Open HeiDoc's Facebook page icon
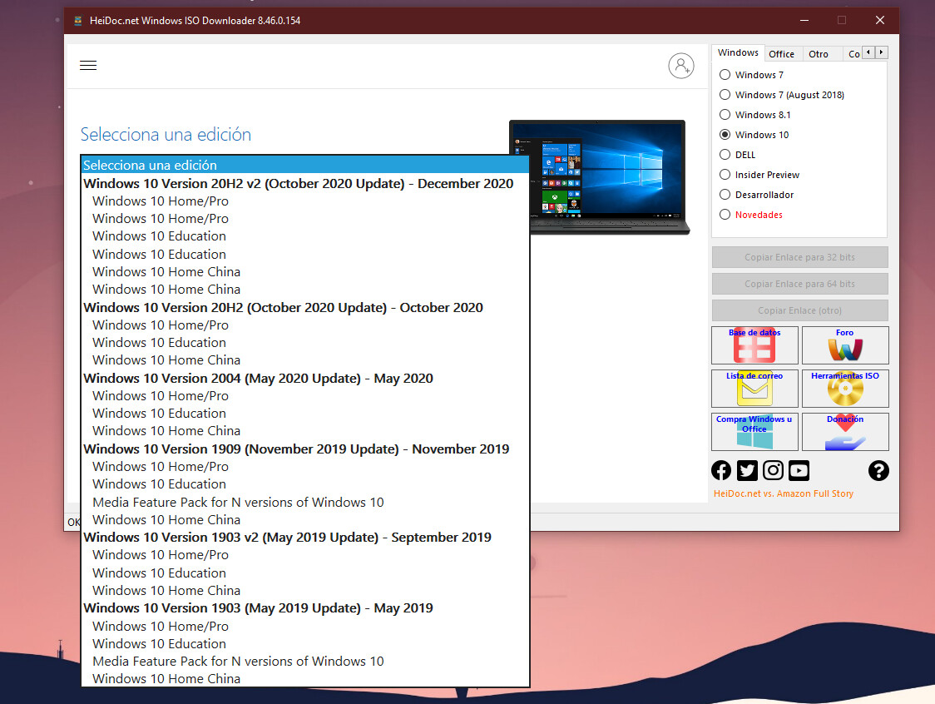The width and height of the screenshot is (935, 704). coord(720,470)
